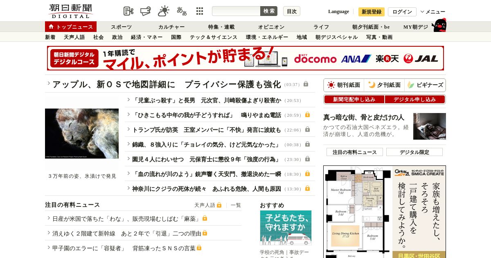Viewport: 491px width, 258px height.
Task: Select the ライフ navigation tab
Action: tap(321, 27)
